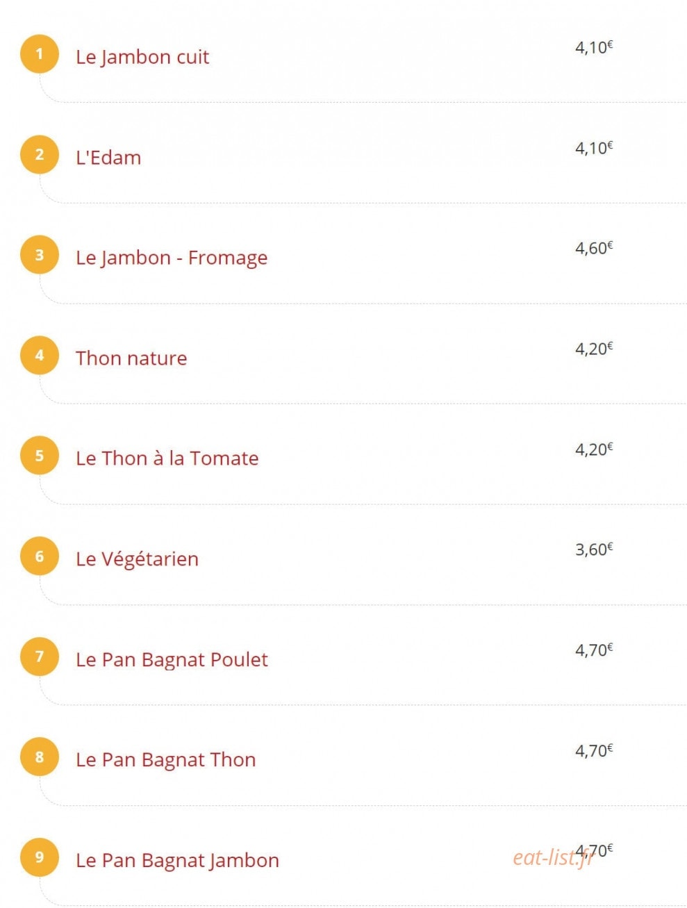Open the Le Végétarien item
687x908 pixels.
tap(137, 559)
